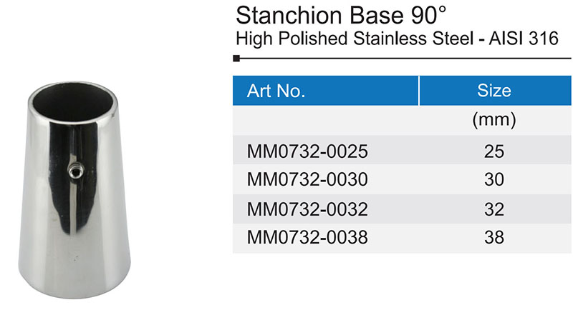
Task: Select the size value 32
Action: coord(494,209)
